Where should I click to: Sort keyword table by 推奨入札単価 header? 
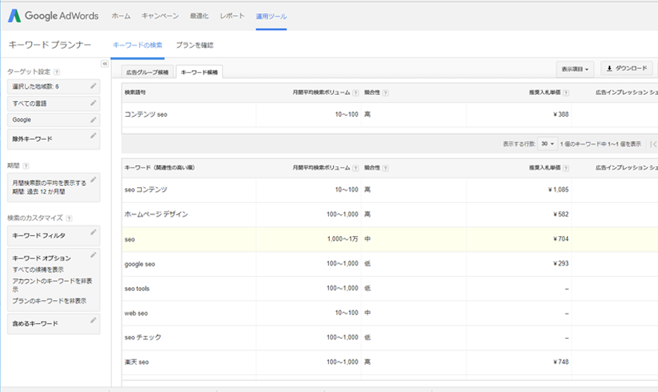pyautogui.click(x=544, y=168)
